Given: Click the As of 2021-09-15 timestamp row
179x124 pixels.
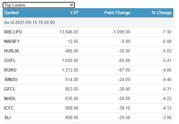Looking at the screenshot, I should 88,23.
